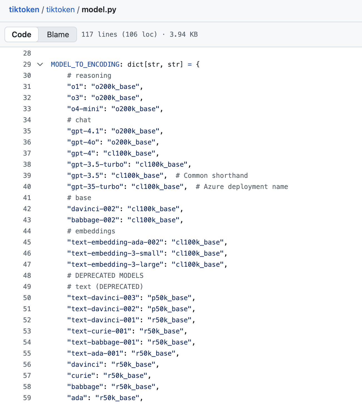Open the tiktoken repository breadcrumb link
362x404 pixels.
(x=24, y=10)
